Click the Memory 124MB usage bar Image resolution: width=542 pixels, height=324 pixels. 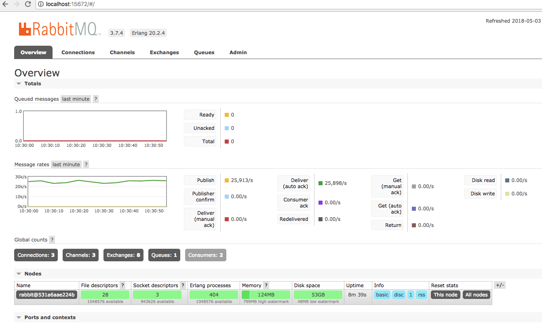point(266,294)
